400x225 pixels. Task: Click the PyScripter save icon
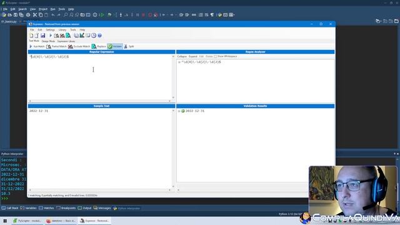point(16,15)
